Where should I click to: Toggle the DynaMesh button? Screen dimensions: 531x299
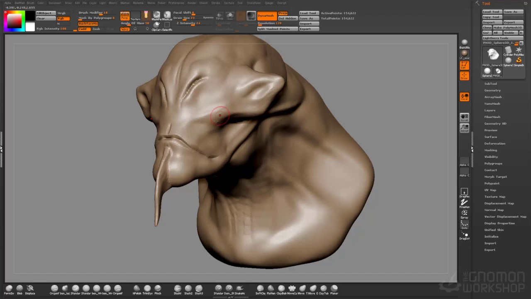click(x=266, y=16)
